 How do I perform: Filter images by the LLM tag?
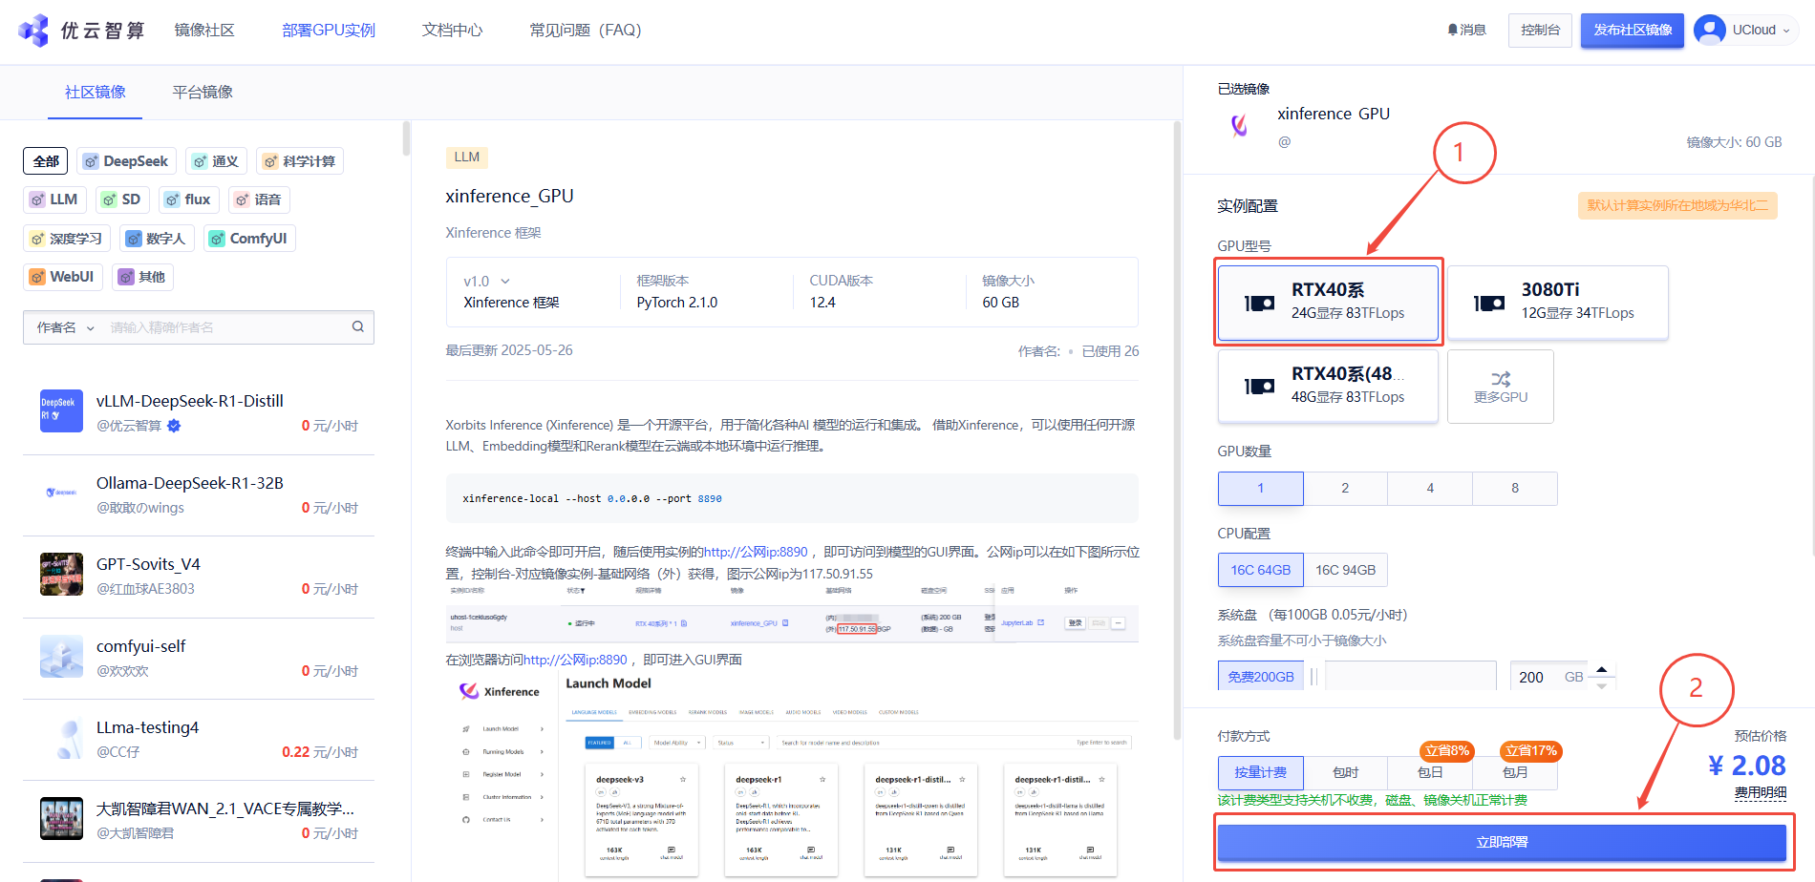[54, 199]
